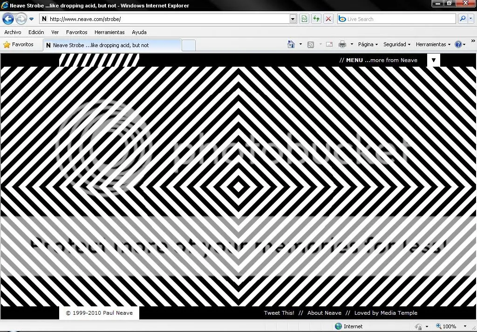Screen dimensions: 477x332
Task: Click MENU ...more from Neave link
Action: (x=378, y=60)
